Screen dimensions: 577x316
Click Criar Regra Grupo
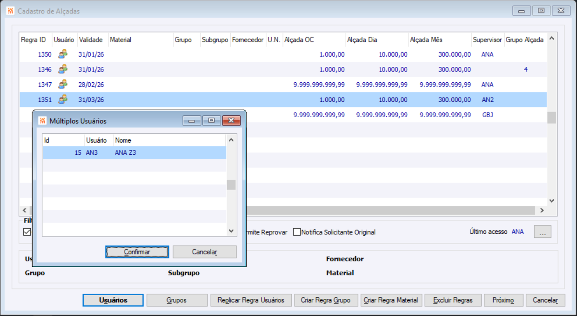click(326, 300)
